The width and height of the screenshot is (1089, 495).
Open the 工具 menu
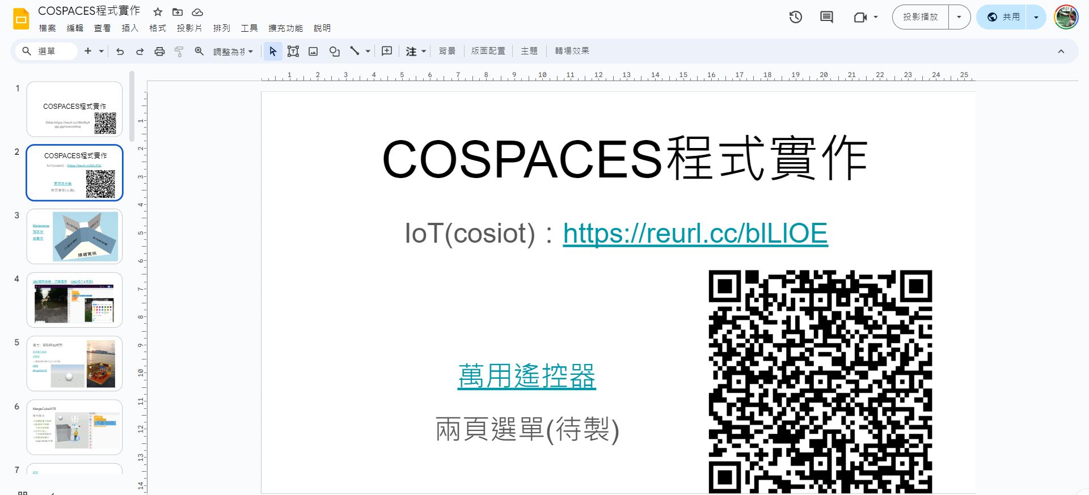point(249,28)
